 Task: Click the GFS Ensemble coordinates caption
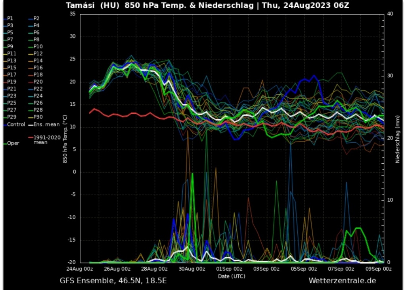pyautogui.click(x=113, y=280)
